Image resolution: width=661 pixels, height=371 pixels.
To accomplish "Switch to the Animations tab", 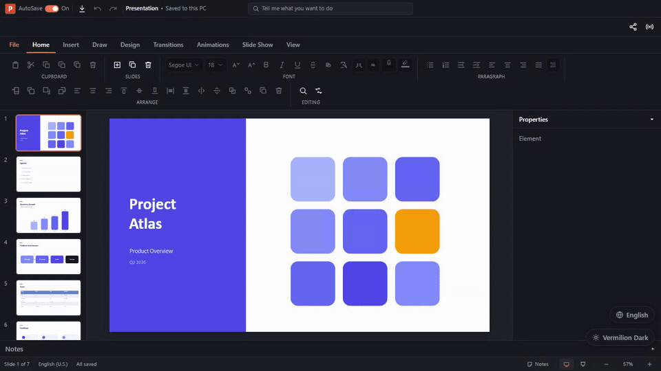I will pyautogui.click(x=213, y=45).
